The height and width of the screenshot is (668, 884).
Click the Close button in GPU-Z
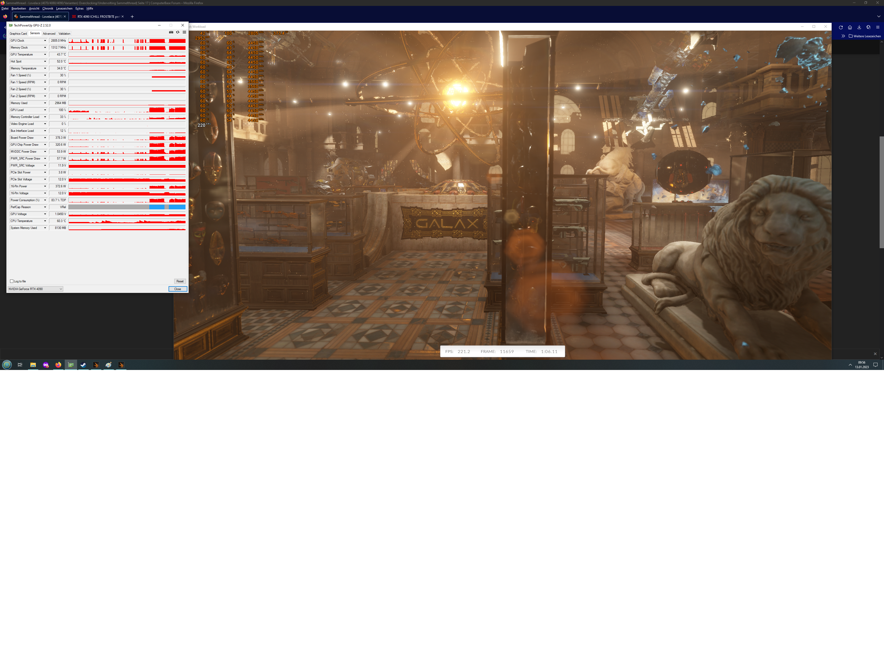(x=177, y=289)
